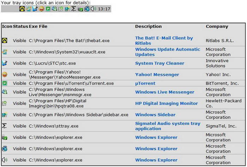Follow the System Tray Cleaner link
The height and width of the screenshot is (167, 247).
click(159, 63)
